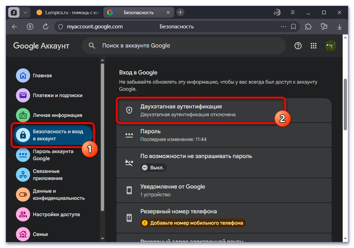This screenshot has height=248, width=354.
Task: Select the Безопасность browser tab
Action: coord(139,12)
